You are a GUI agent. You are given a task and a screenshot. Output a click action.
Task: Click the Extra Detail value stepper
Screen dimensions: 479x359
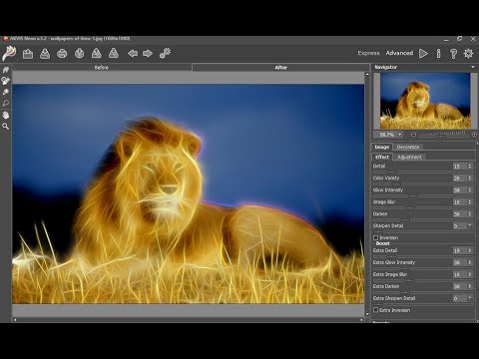[470, 250]
